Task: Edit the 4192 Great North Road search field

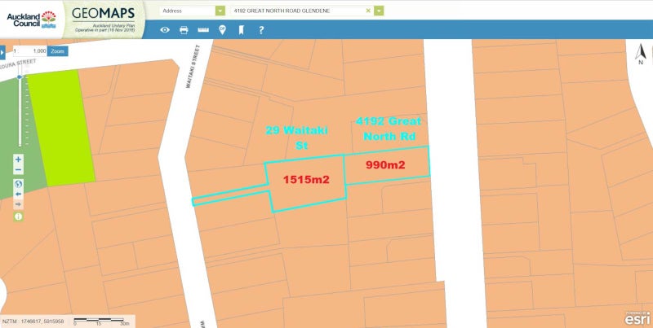Action: click(299, 11)
